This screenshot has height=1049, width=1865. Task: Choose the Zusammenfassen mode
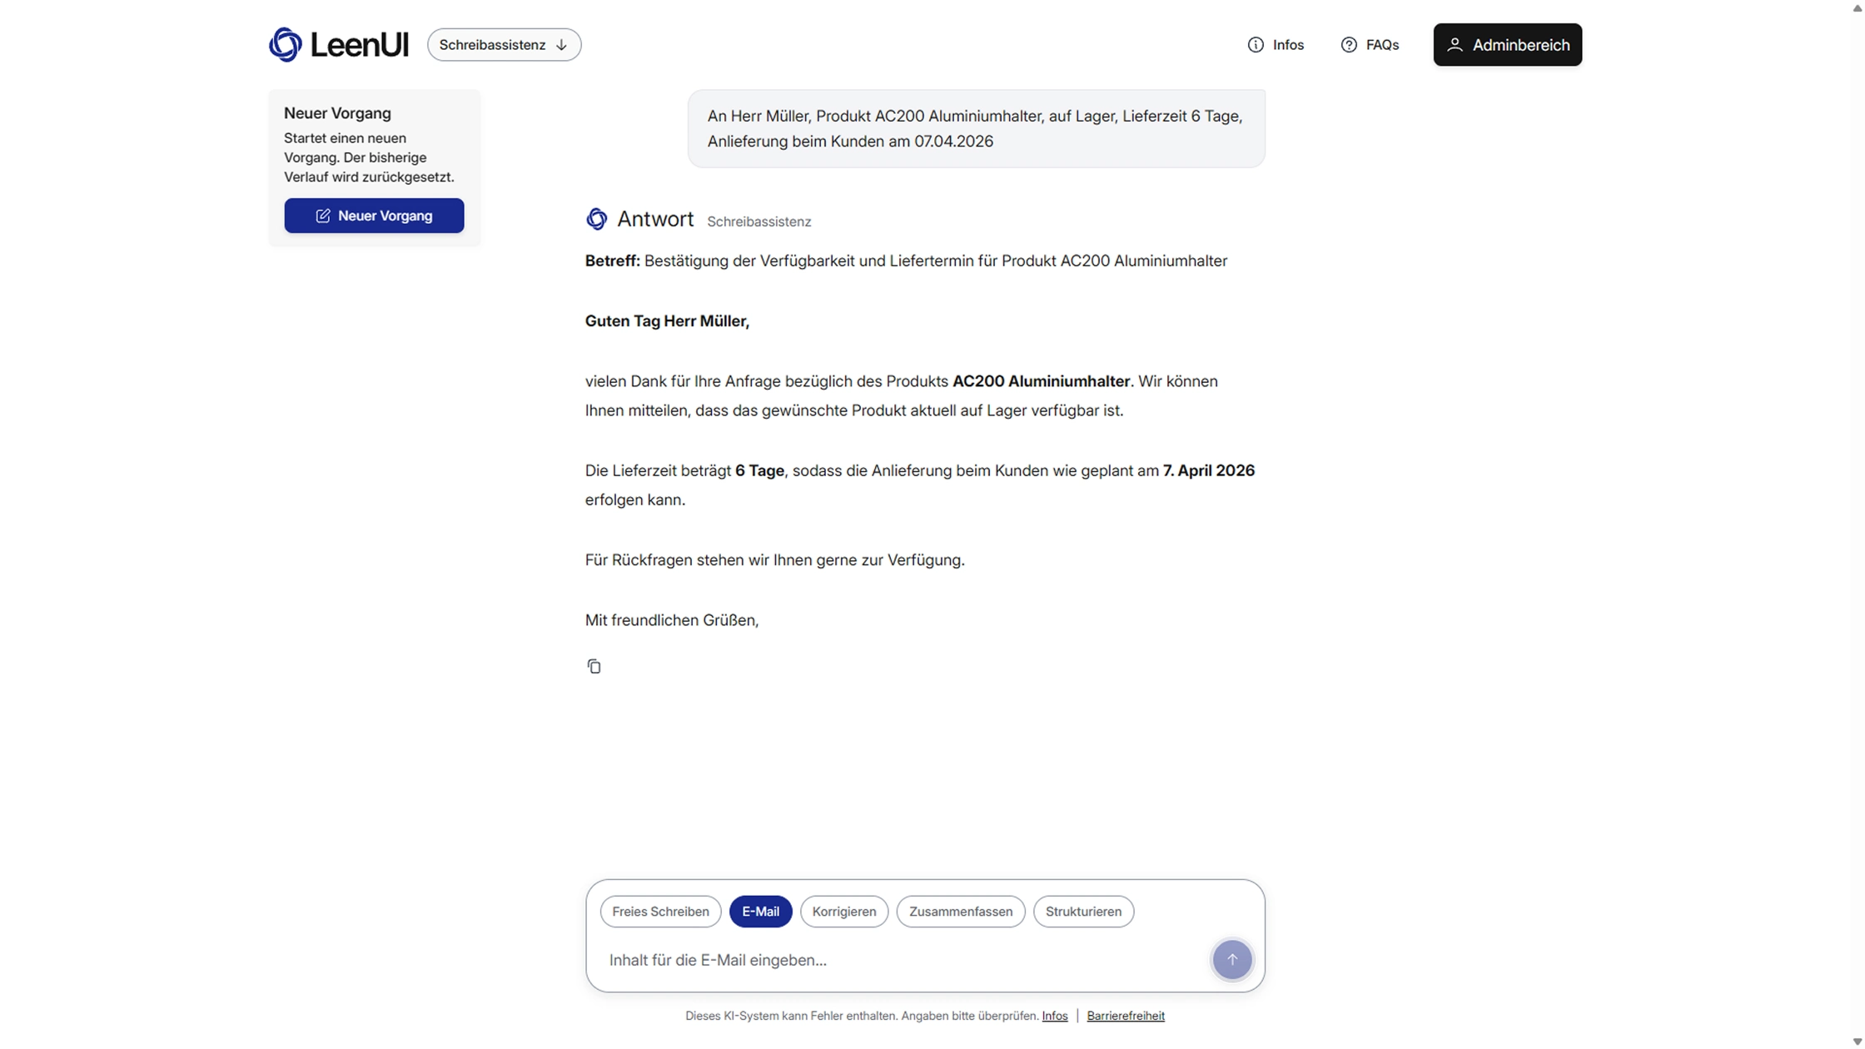click(960, 911)
